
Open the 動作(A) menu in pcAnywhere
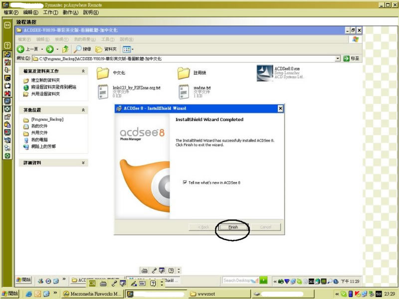click(70, 12)
